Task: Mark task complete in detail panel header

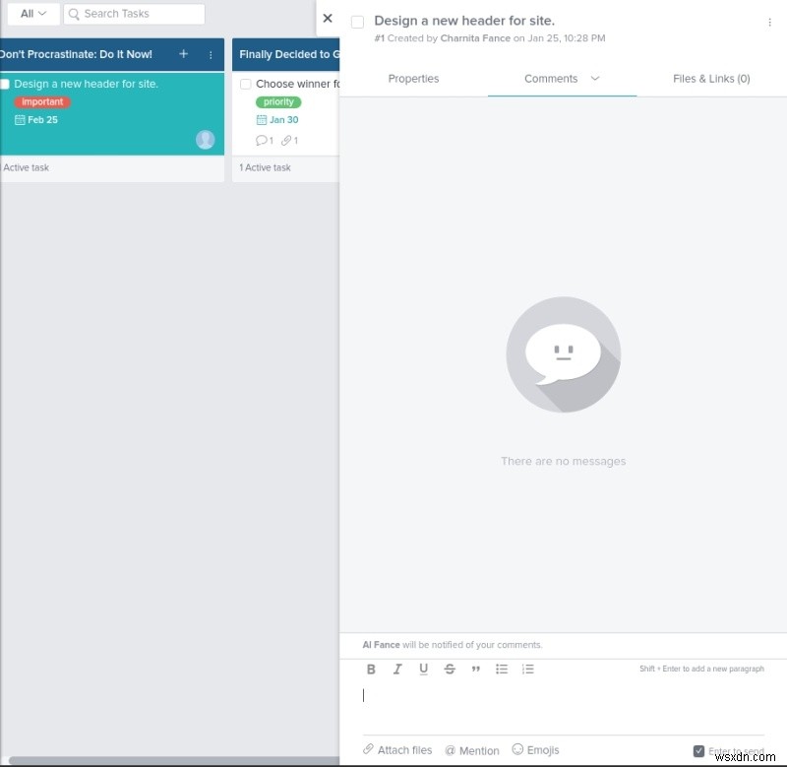Action: click(x=357, y=22)
